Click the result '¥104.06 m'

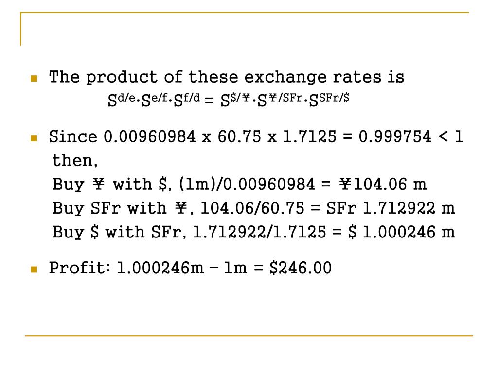383,184
